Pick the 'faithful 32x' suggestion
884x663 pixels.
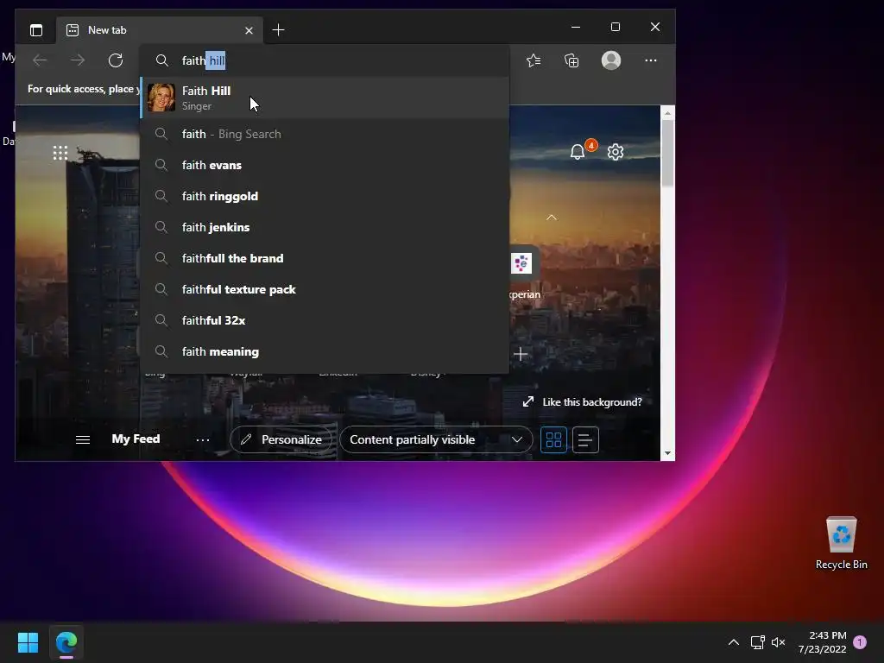tap(325, 320)
